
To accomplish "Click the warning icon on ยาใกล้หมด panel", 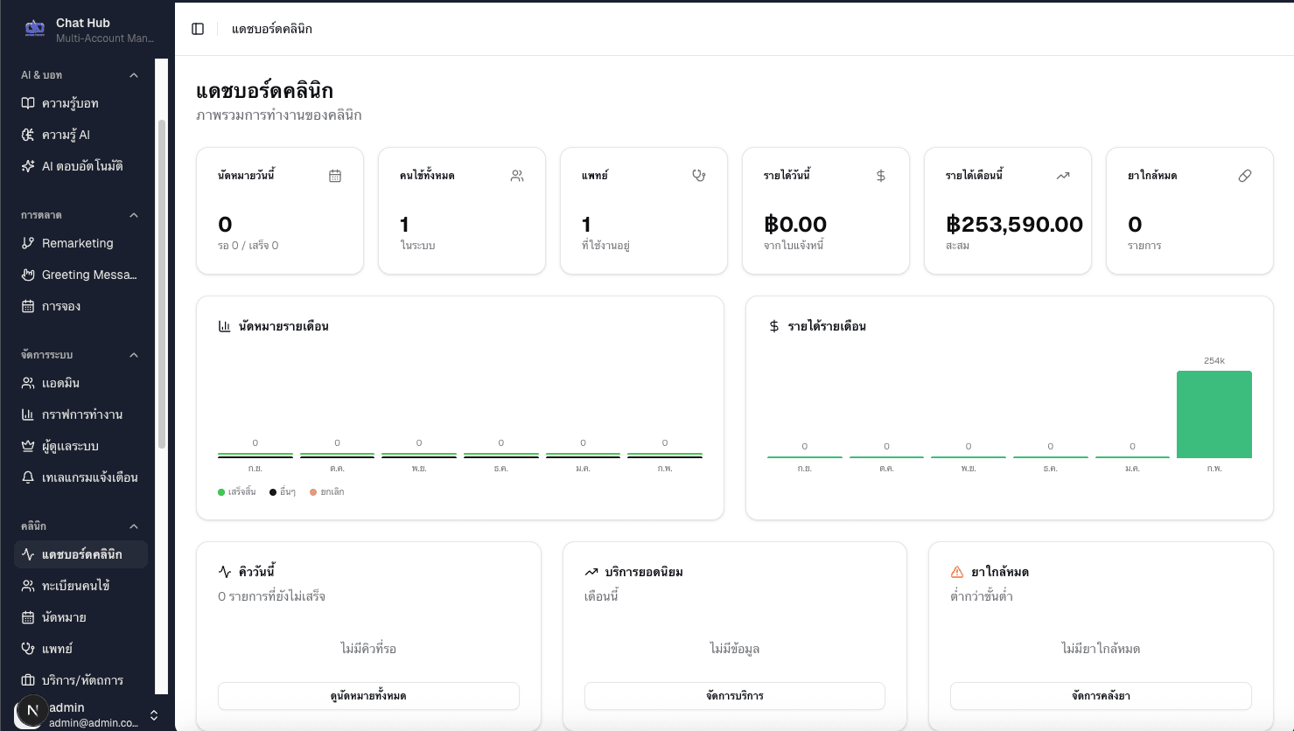I will (955, 571).
